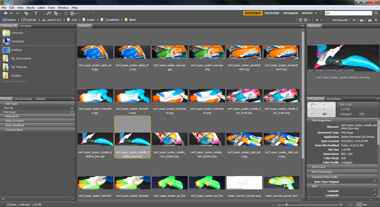The width and height of the screenshot is (380, 207).
Task: Open the recent files folder icon menu
Action: [x=363, y=20]
